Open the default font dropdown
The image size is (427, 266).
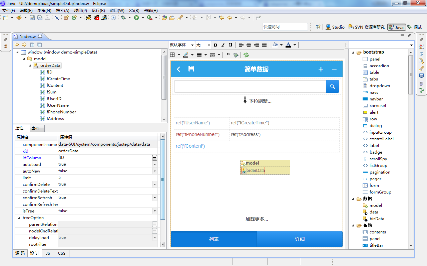point(181,45)
